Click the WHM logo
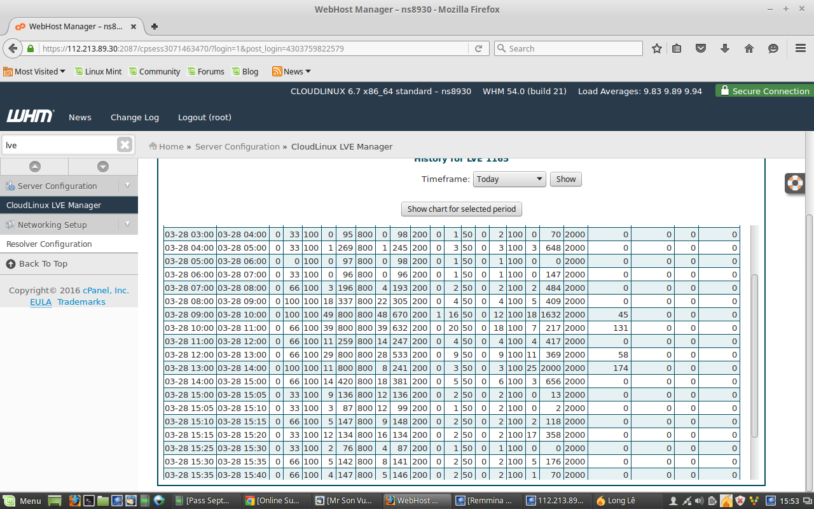The image size is (814, 509). [x=30, y=116]
